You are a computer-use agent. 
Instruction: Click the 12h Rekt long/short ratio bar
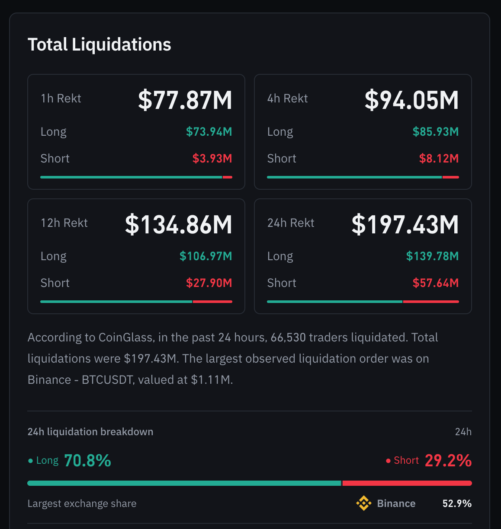click(x=136, y=302)
